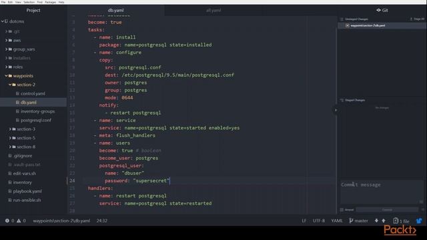Image resolution: width=427 pixels, height=240 pixels.
Task: Open the Packages menu
Action: point(51,2)
